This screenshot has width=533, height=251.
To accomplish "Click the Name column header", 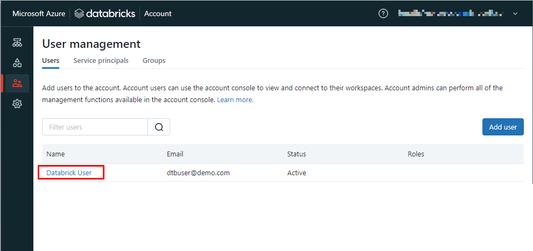I will (x=55, y=154).
